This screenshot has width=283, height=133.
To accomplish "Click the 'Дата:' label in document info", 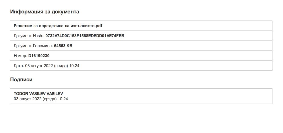I will [x=19, y=66].
